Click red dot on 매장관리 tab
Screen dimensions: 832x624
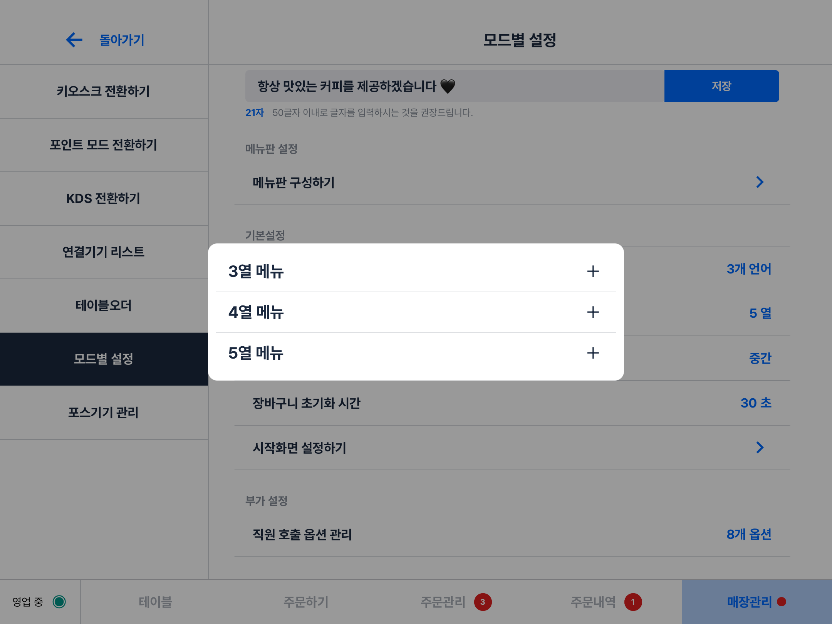point(782,602)
